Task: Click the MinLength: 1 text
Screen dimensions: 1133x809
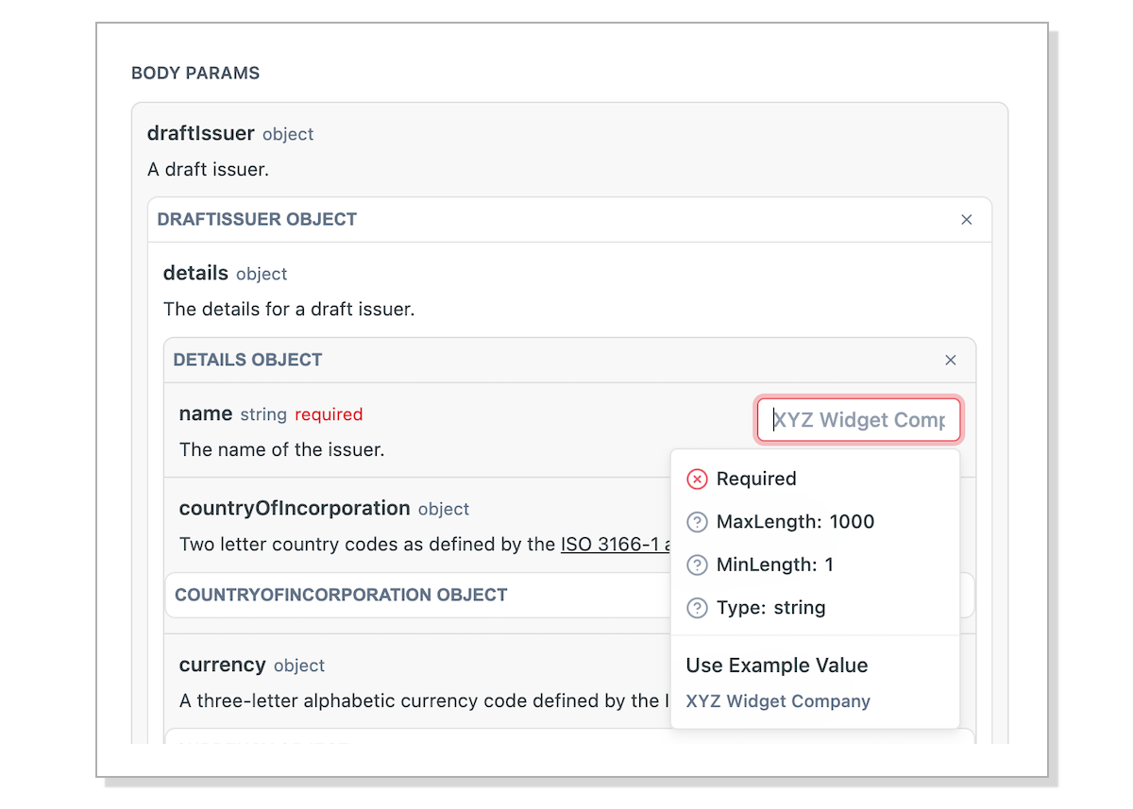Action: click(775, 565)
